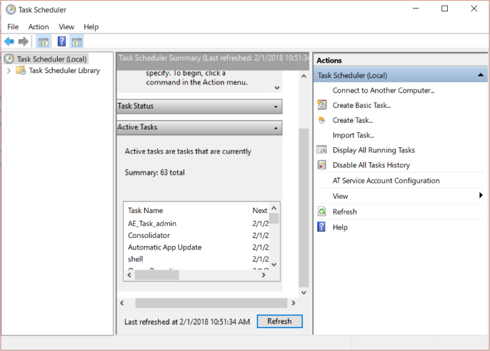Click the task list horizontal scrollbar thumb
This screenshot has width=490, height=351.
click(x=157, y=275)
